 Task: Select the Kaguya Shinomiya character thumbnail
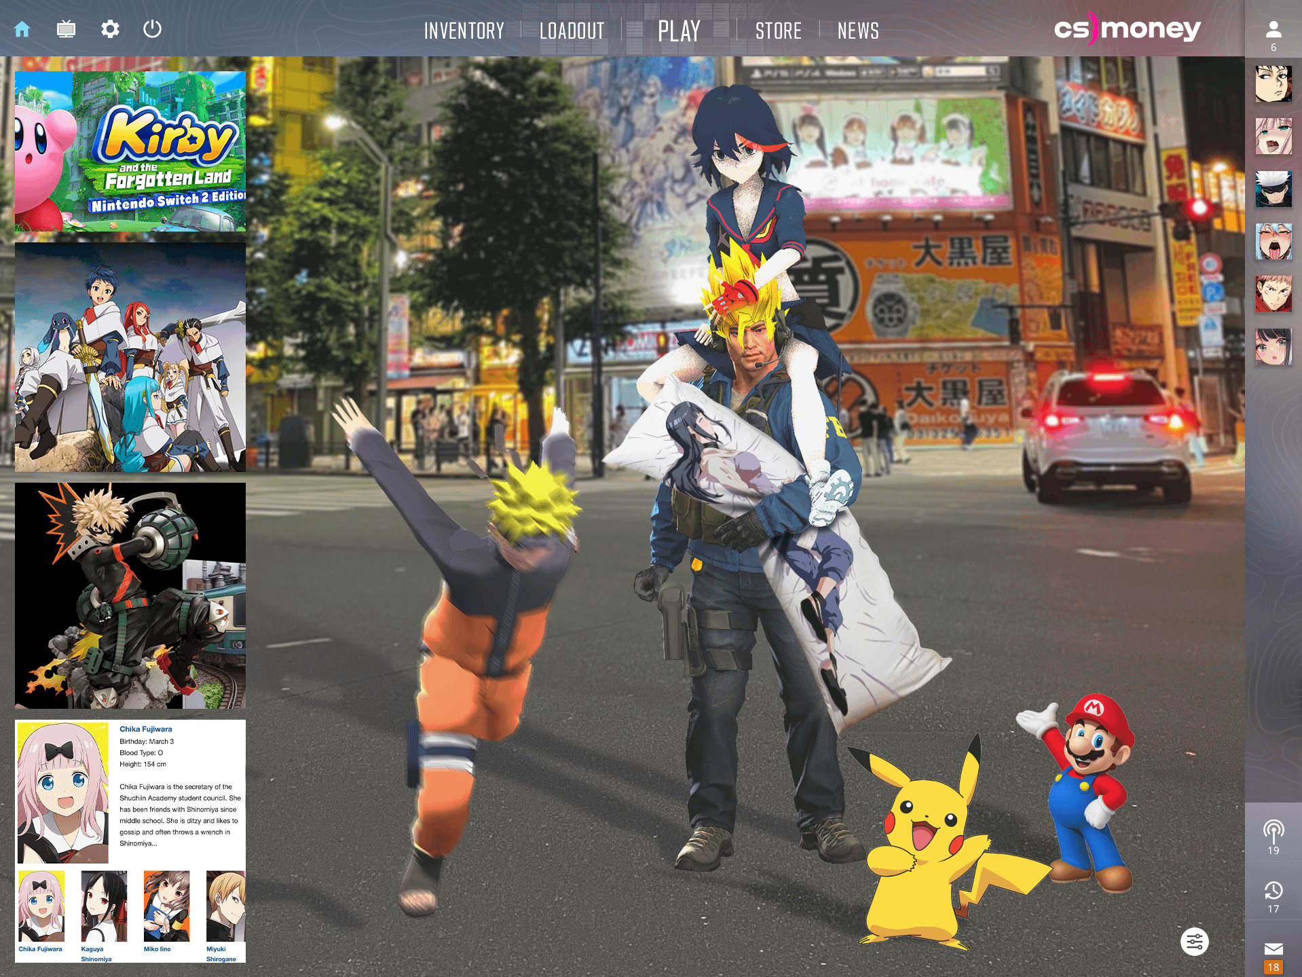point(104,906)
